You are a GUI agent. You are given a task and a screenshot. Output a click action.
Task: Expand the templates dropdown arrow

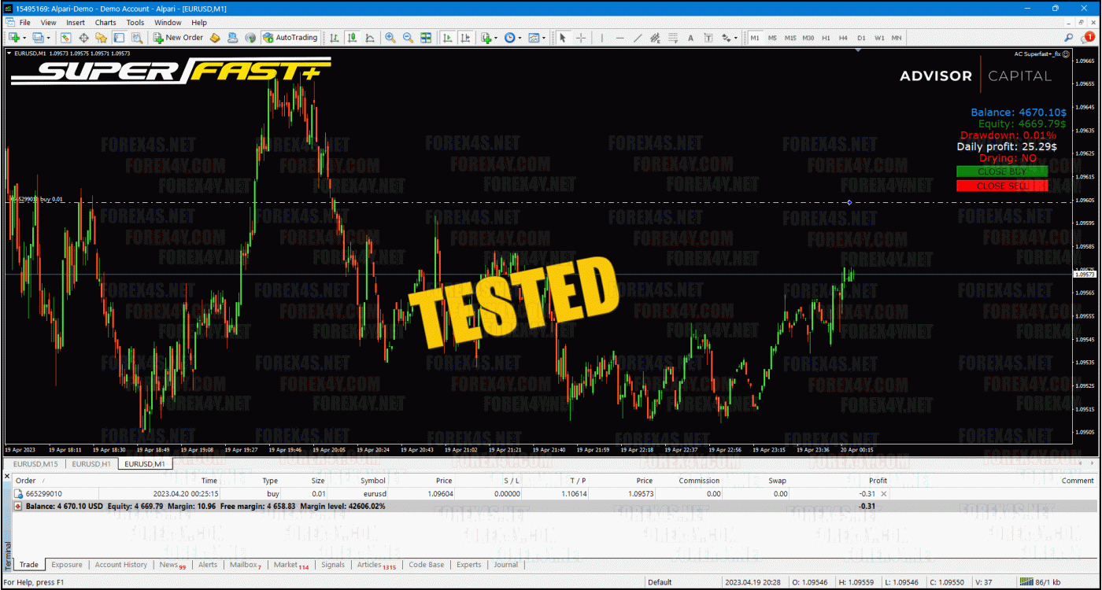pos(544,37)
